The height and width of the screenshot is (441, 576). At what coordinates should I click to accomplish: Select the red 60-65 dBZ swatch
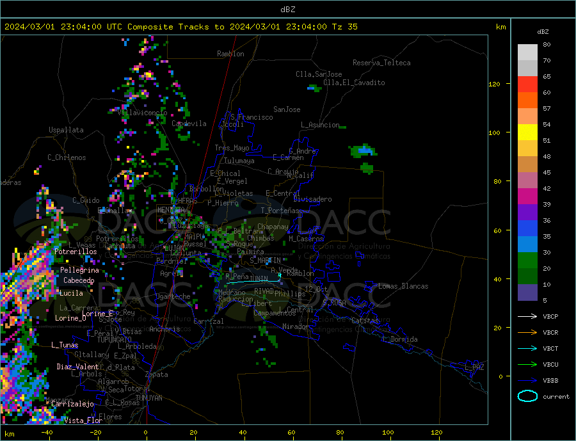527,84
